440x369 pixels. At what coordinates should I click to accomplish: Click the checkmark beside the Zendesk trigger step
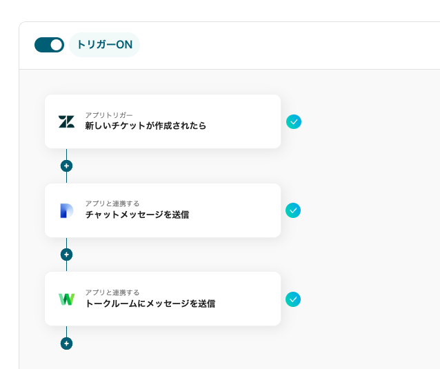(x=294, y=122)
